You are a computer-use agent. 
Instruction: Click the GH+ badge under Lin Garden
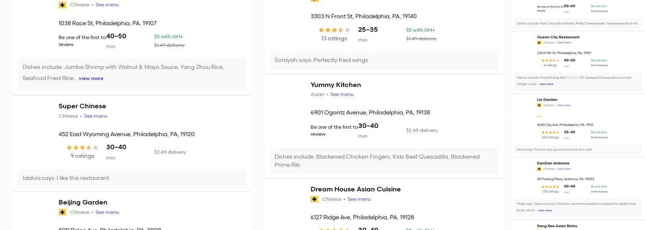539,105
